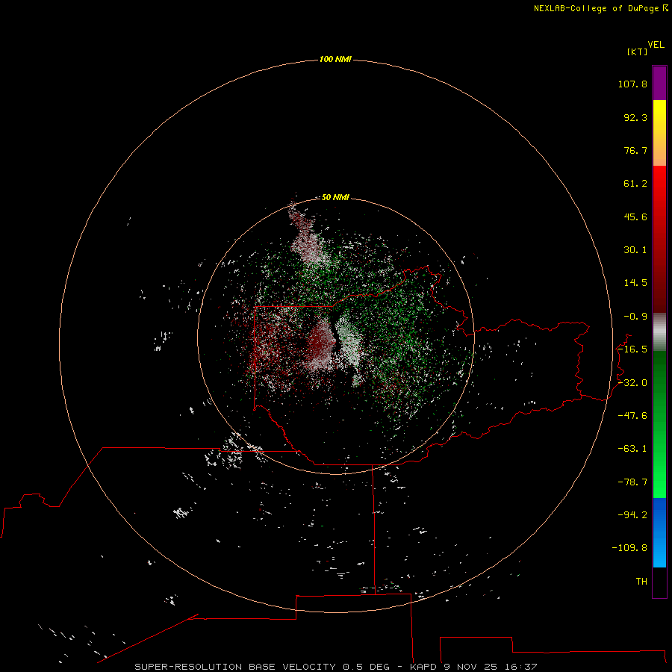The image size is (672, 672).
Task: Click the 30.1 legend value
Action: point(635,250)
